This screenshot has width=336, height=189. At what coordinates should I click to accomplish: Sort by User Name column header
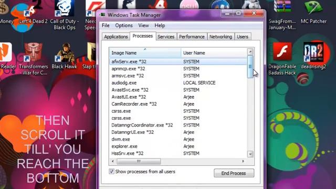pyautogui.click(x=214, y=52)
